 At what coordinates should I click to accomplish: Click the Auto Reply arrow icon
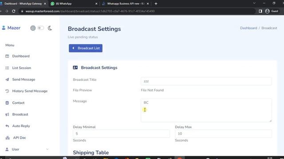7,126
